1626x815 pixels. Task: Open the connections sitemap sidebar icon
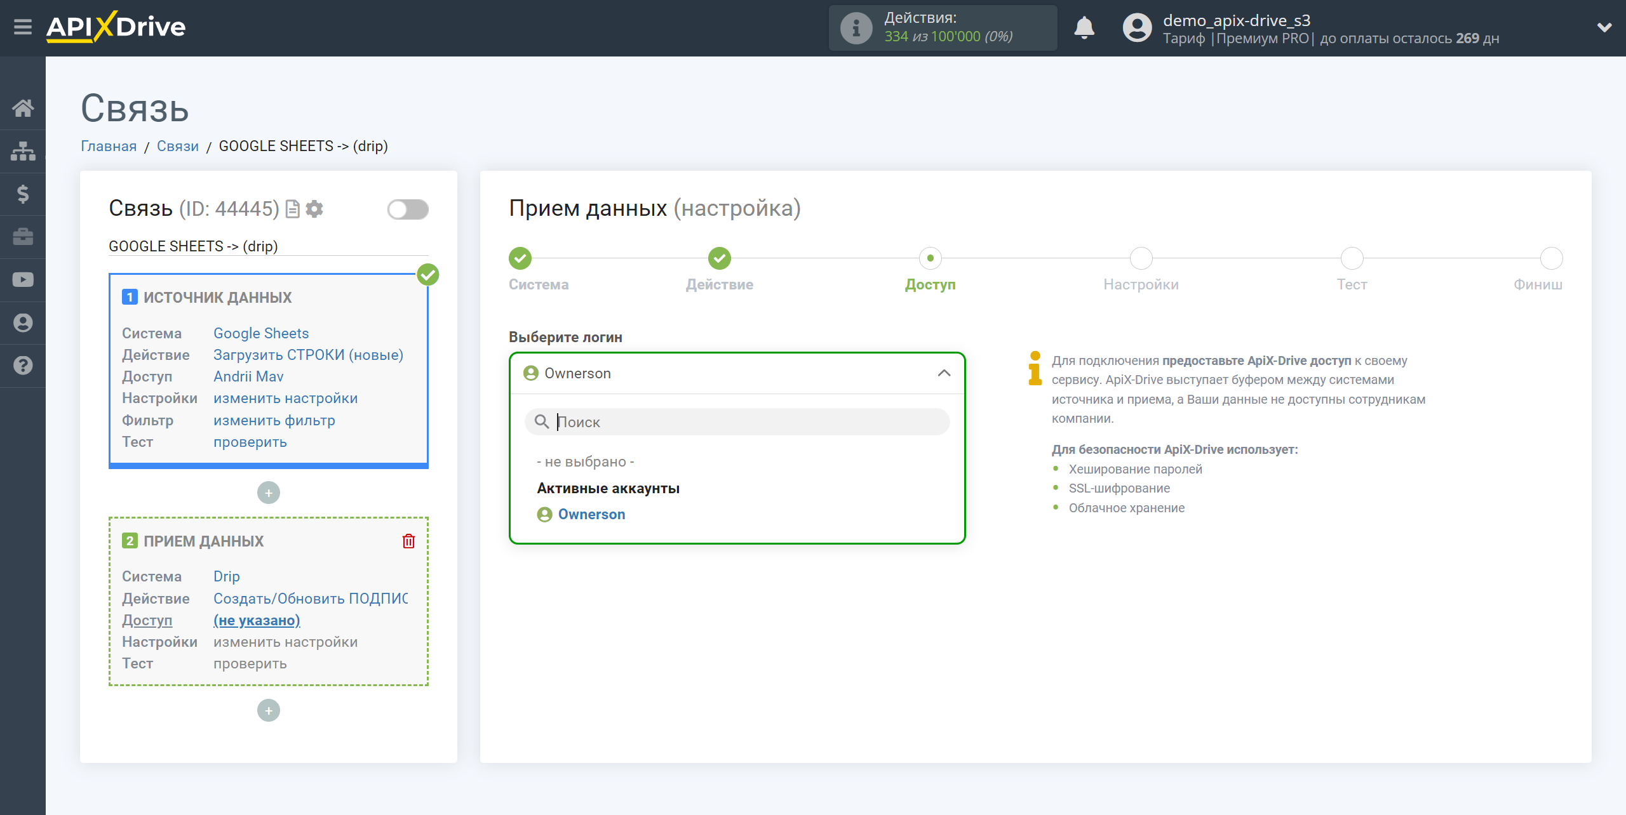[23, 151]
